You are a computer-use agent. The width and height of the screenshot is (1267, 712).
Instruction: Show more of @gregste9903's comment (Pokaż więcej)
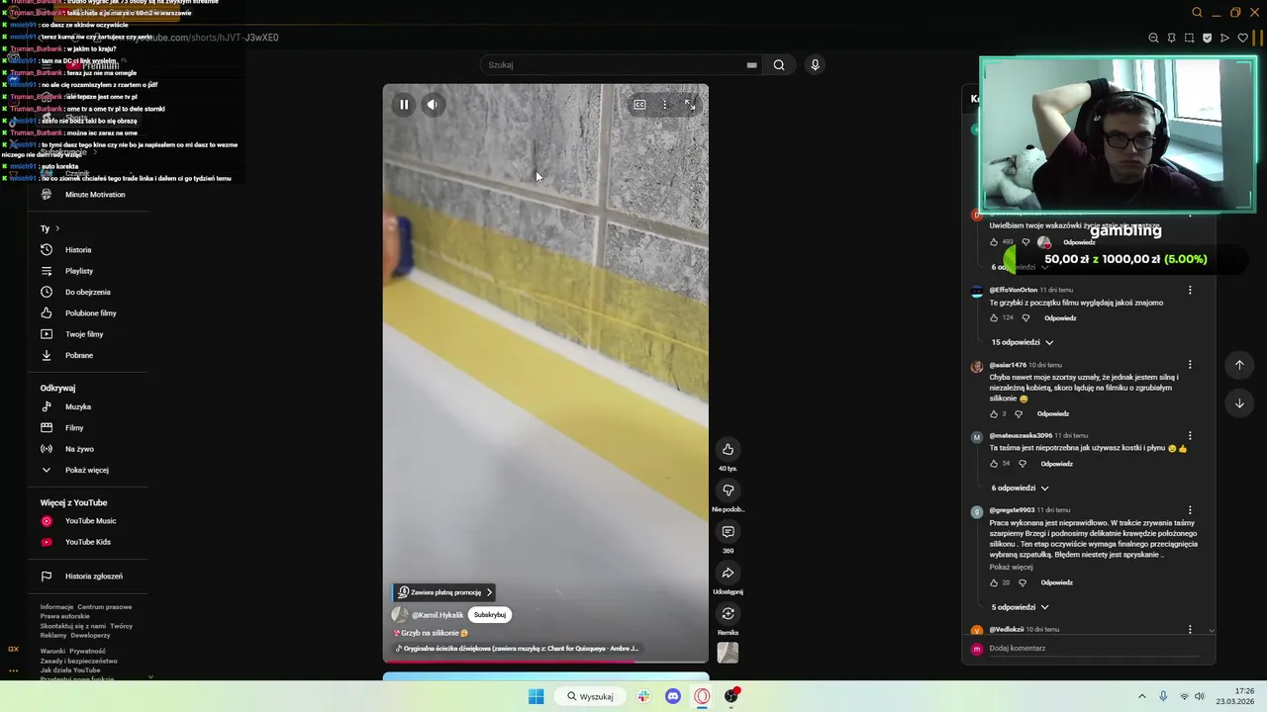(x=1011, y=568)
